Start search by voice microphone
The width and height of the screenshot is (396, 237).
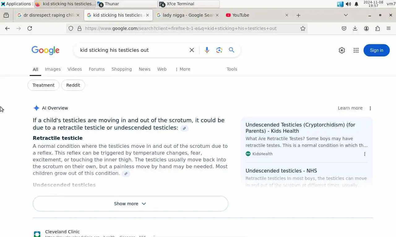[x=207, y=50]
